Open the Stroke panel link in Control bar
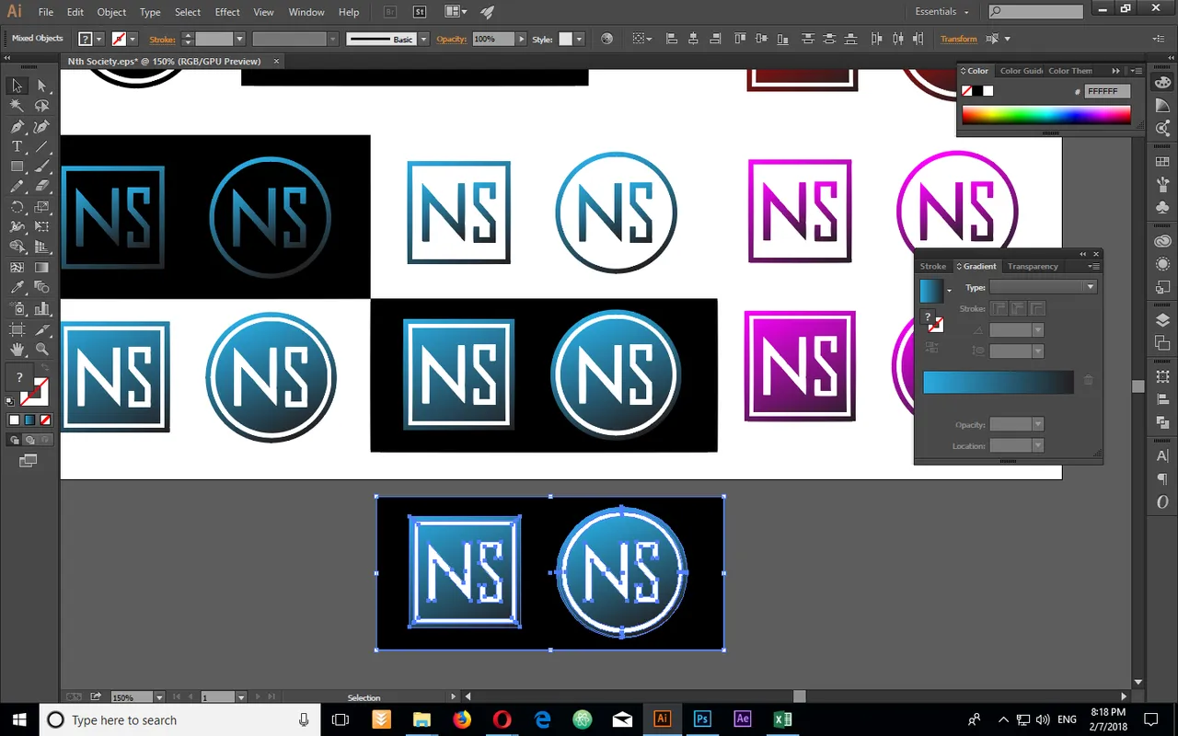This screenshot has width=1178, height=736. pyautogui.click(x=162, y=39)
